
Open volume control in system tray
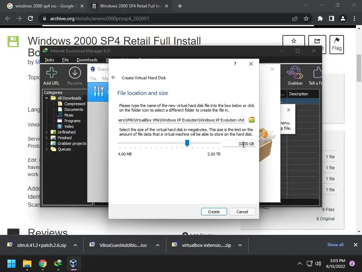(318, 263)
